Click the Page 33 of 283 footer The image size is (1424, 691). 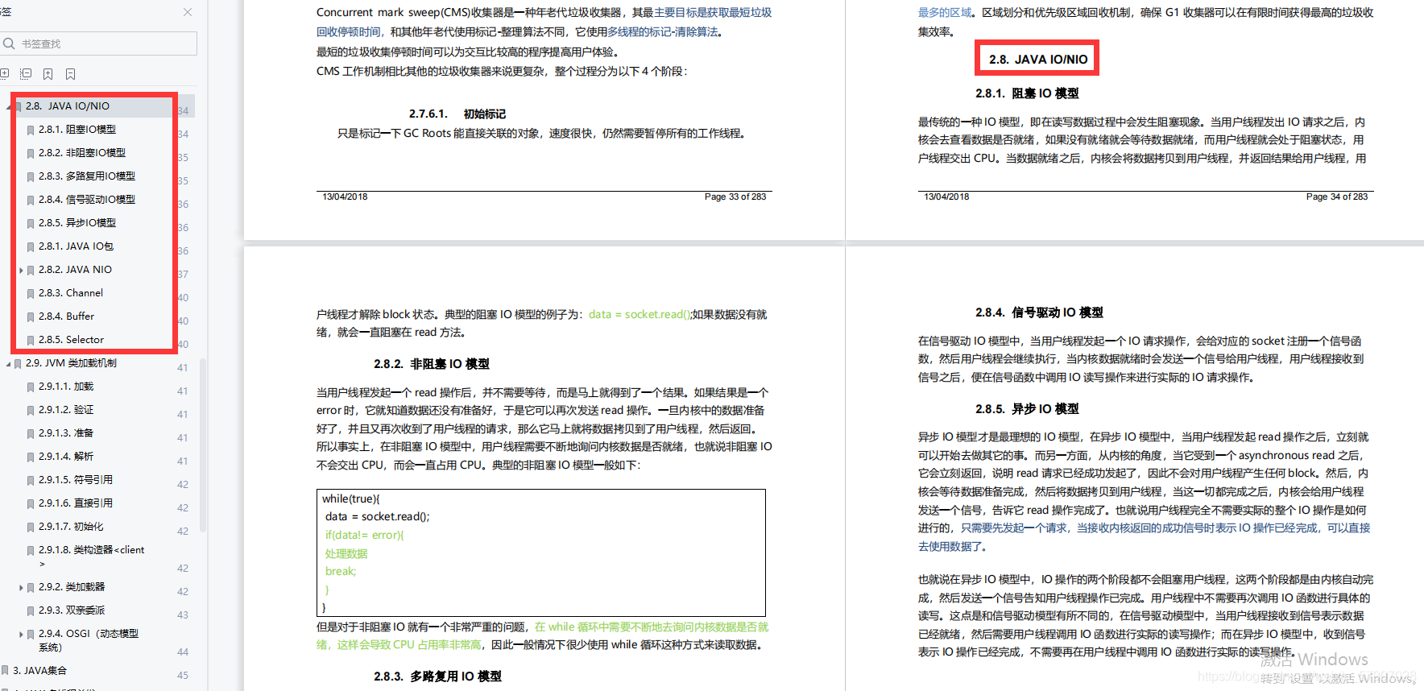click(735, 197)
